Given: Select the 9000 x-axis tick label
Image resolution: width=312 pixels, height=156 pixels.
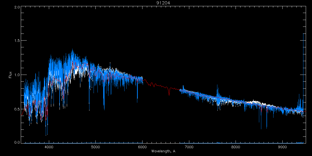Looking at the screenshot, I should tap(283, 147).
